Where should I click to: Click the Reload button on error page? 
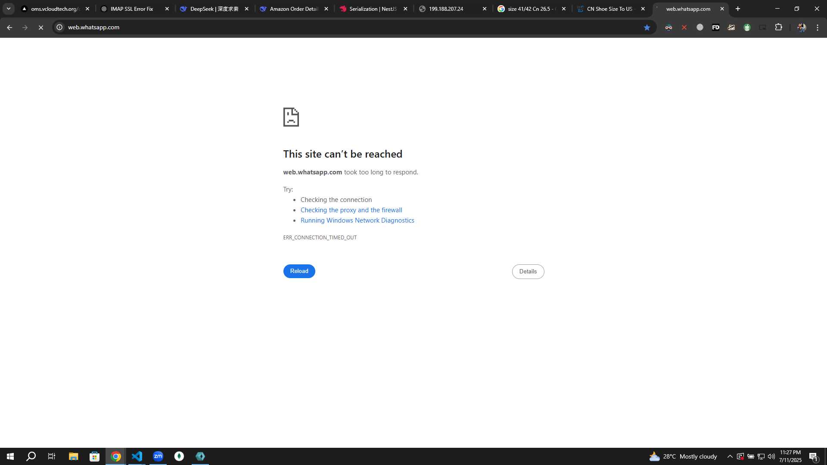point(299,271)
